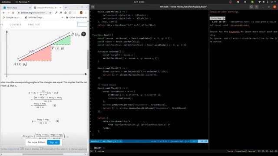278x156 pixels.
Task: Click the '// track mouse' comment in the editor
Action: 106,85
